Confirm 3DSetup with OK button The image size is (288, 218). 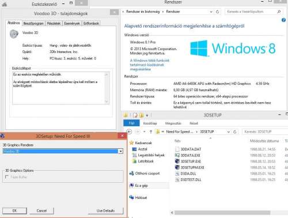coord(14,211)
